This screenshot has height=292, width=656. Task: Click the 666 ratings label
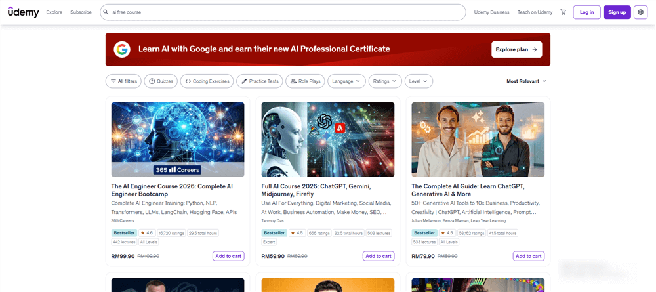(319, 233)
